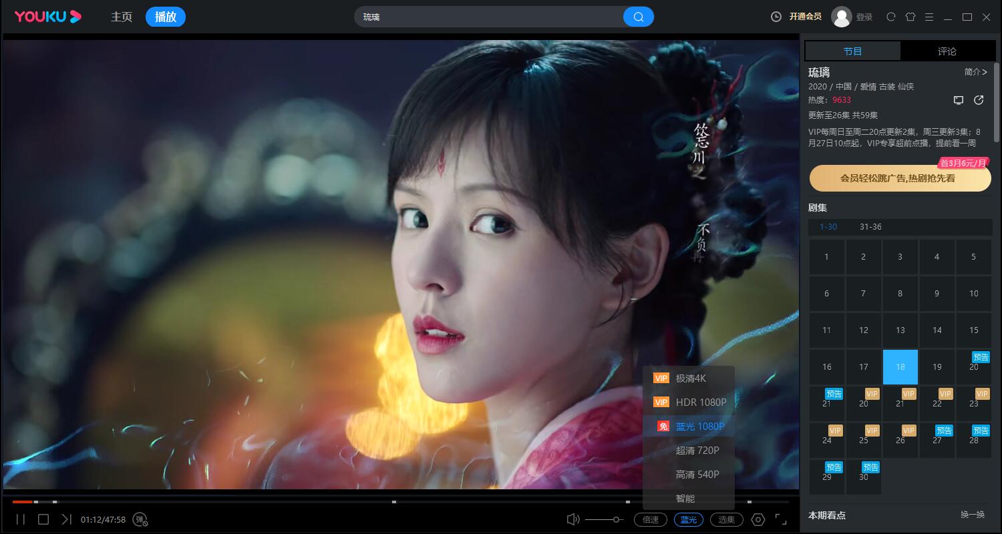The width and height of the screenshot is (1002, 534).
Task: Open VIP episode 26
Action: tap(900, 441)
